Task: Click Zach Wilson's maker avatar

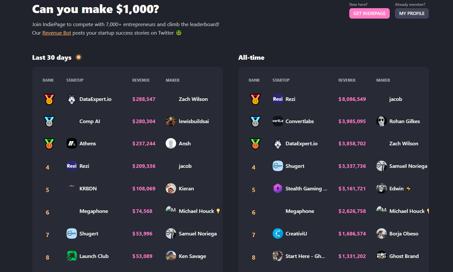Action: [171, 99]
